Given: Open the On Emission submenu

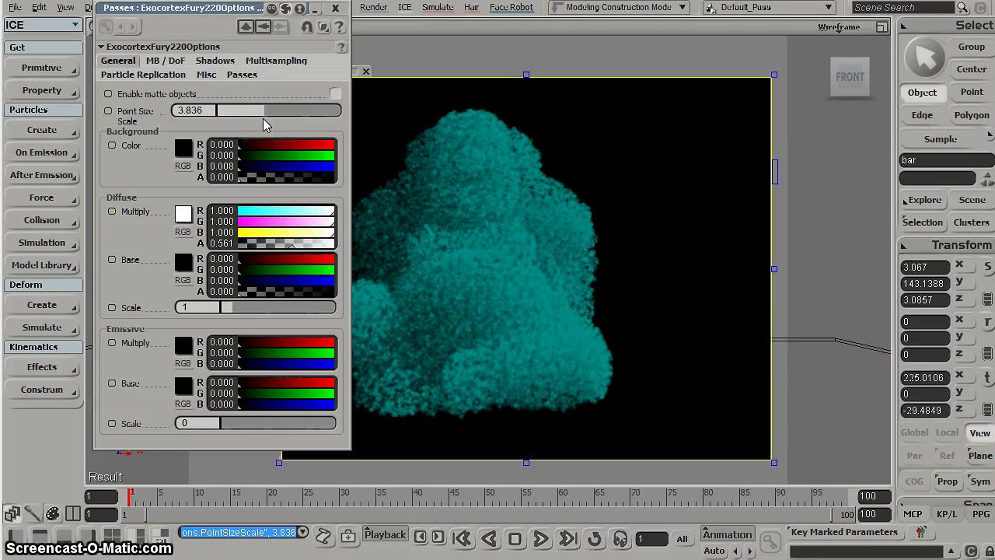Looking at the screenshot, I should pos(43,153).
